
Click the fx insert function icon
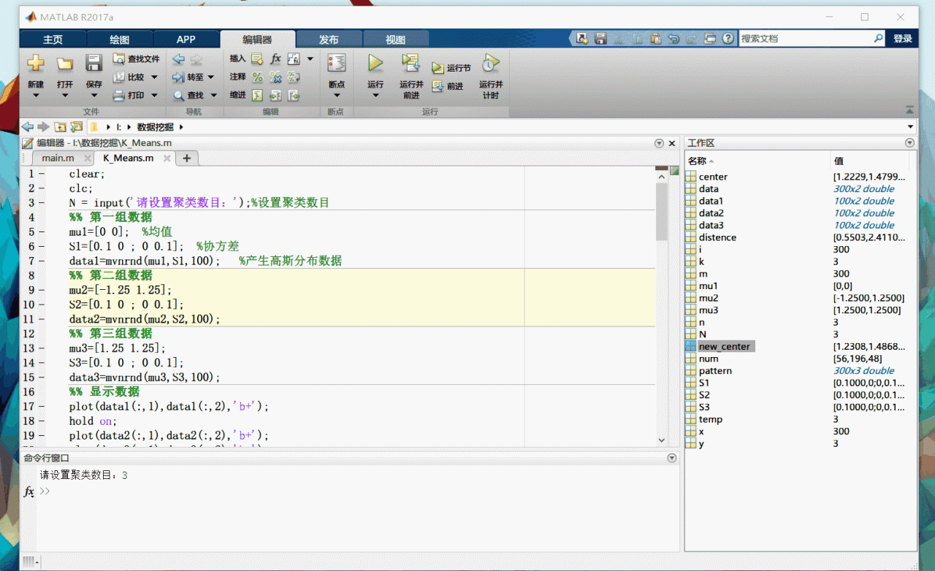[x=275, y=59]
